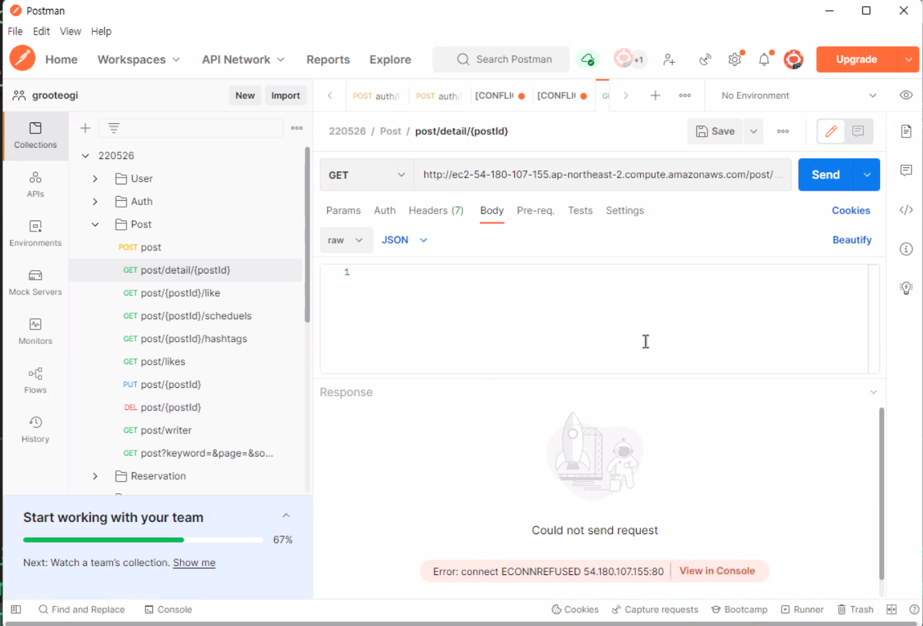
Task: Collapse the Post folder
Action: [95, 225]
